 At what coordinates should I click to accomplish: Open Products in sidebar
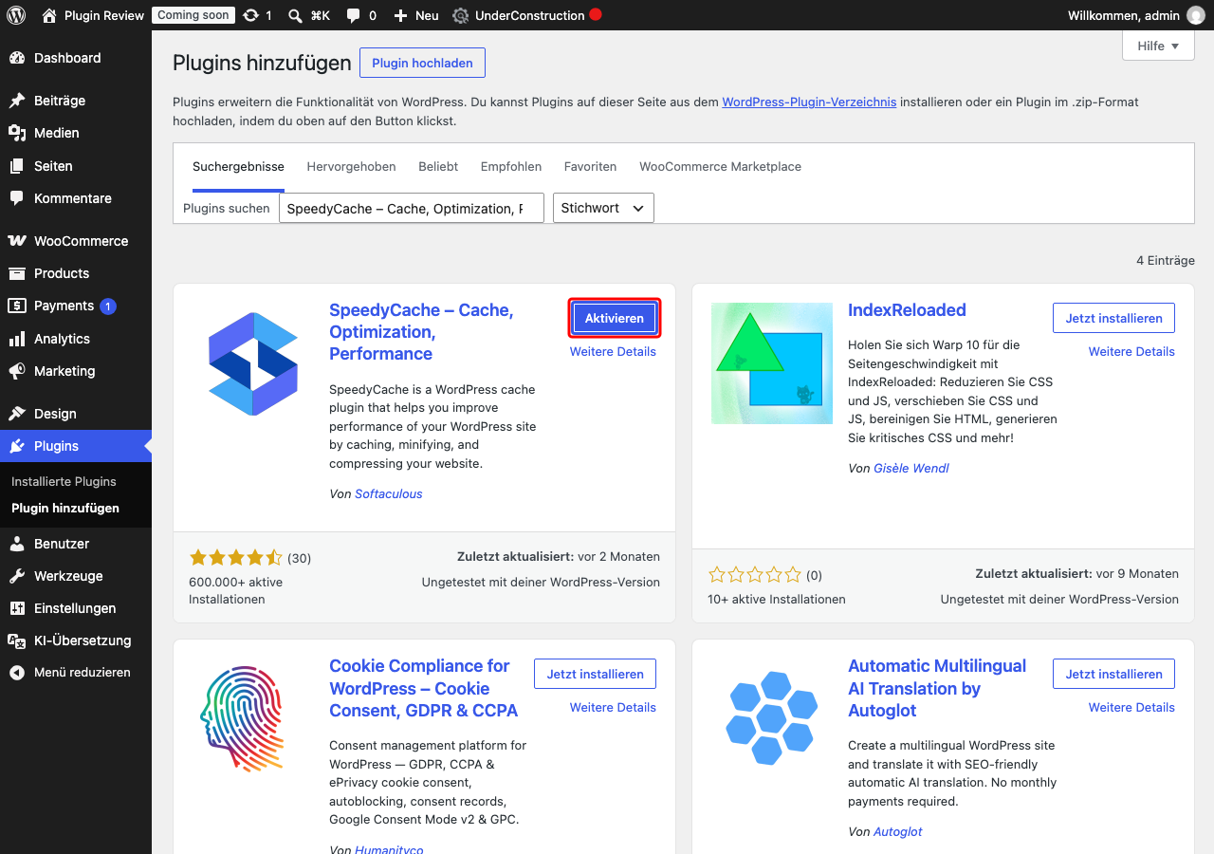[x=76, y=273]
